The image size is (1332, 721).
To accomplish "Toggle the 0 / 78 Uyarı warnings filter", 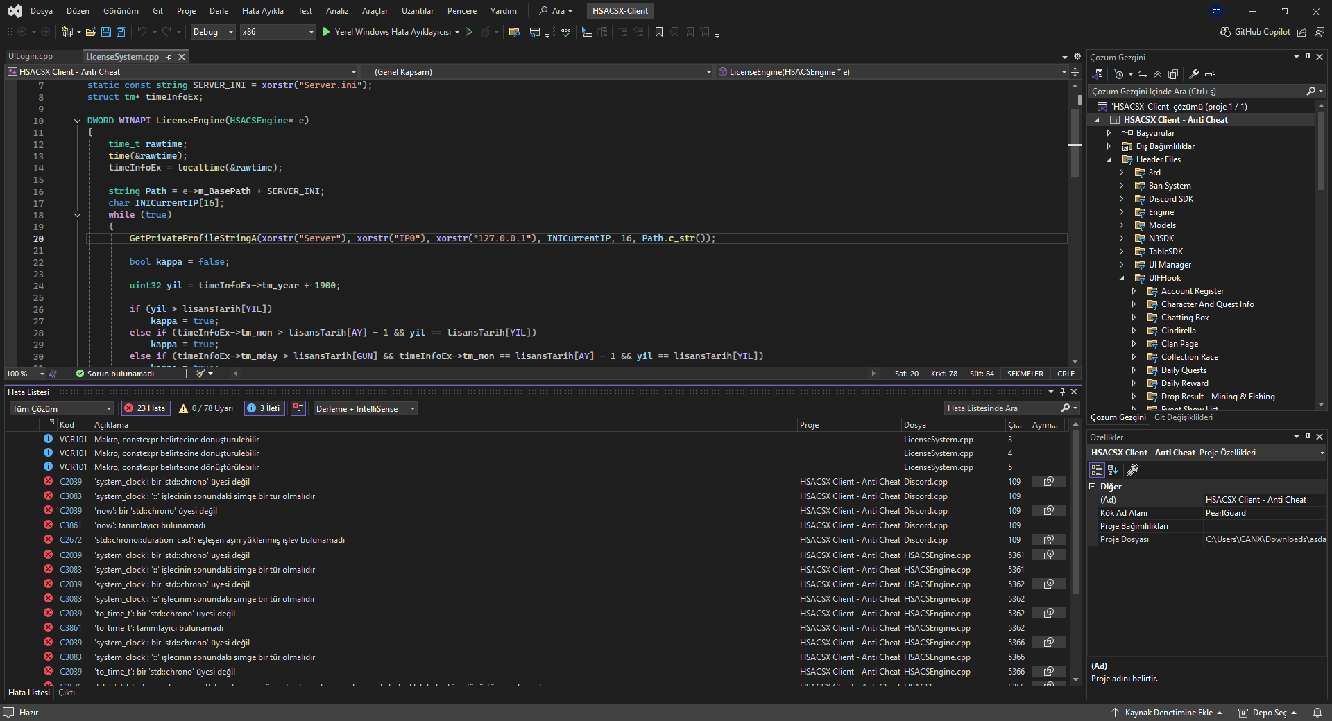I will [x=206, y=408].
